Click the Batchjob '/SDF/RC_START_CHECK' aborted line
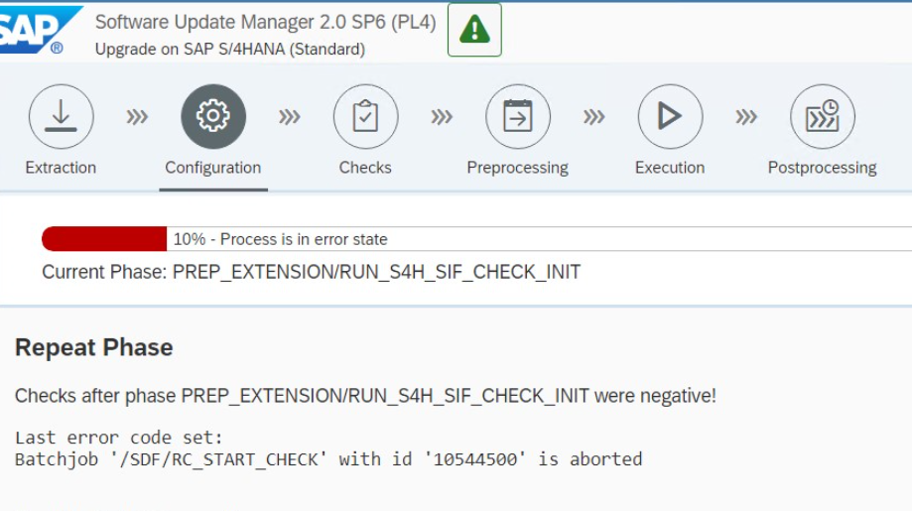Image resolution: width=912 pixels, height=511 pixels. coord(328,459)
